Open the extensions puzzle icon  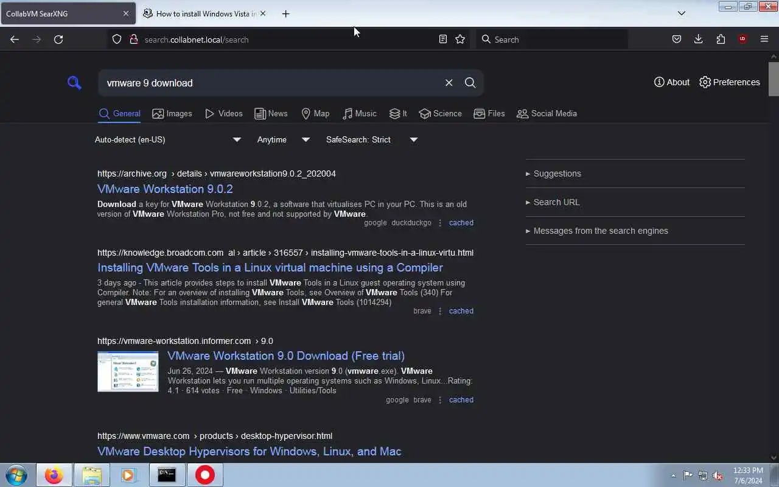[x=721, y=39]
